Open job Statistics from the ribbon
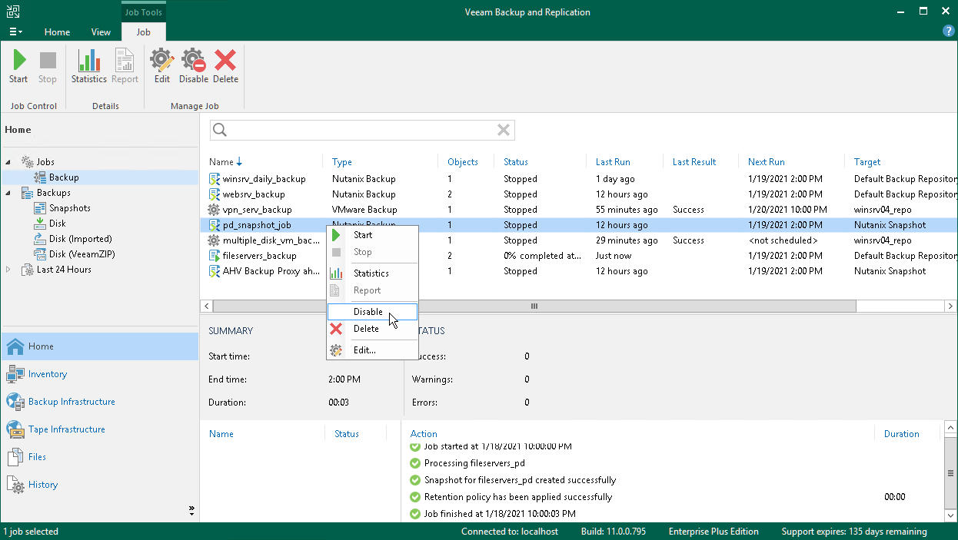Screen dimensions: 958x540 tap(89, 66)
